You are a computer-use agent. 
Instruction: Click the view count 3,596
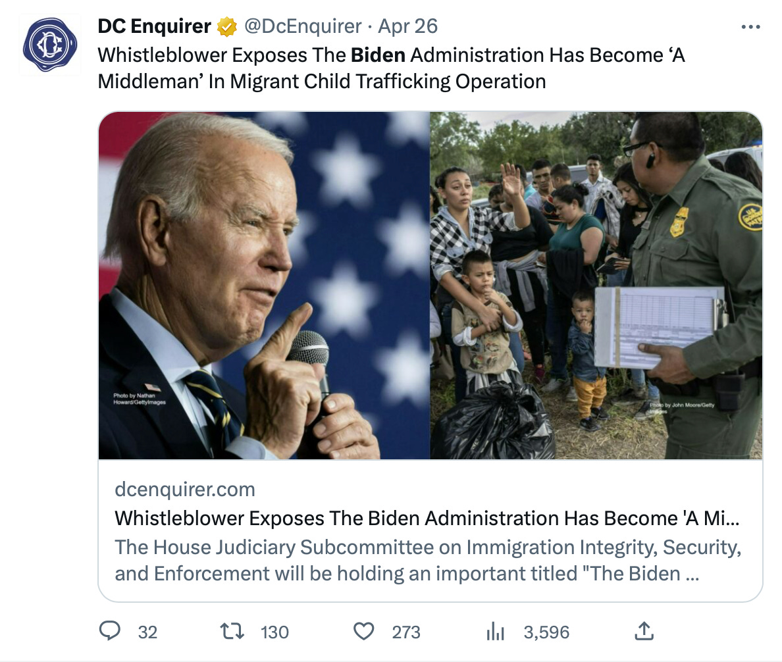pos(546,632)
